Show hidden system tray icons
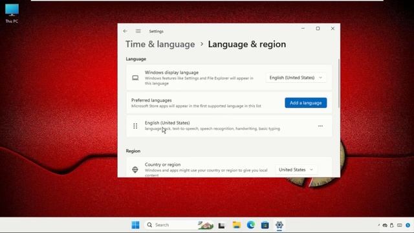414x233 pixels. click(x=379, y=225)
